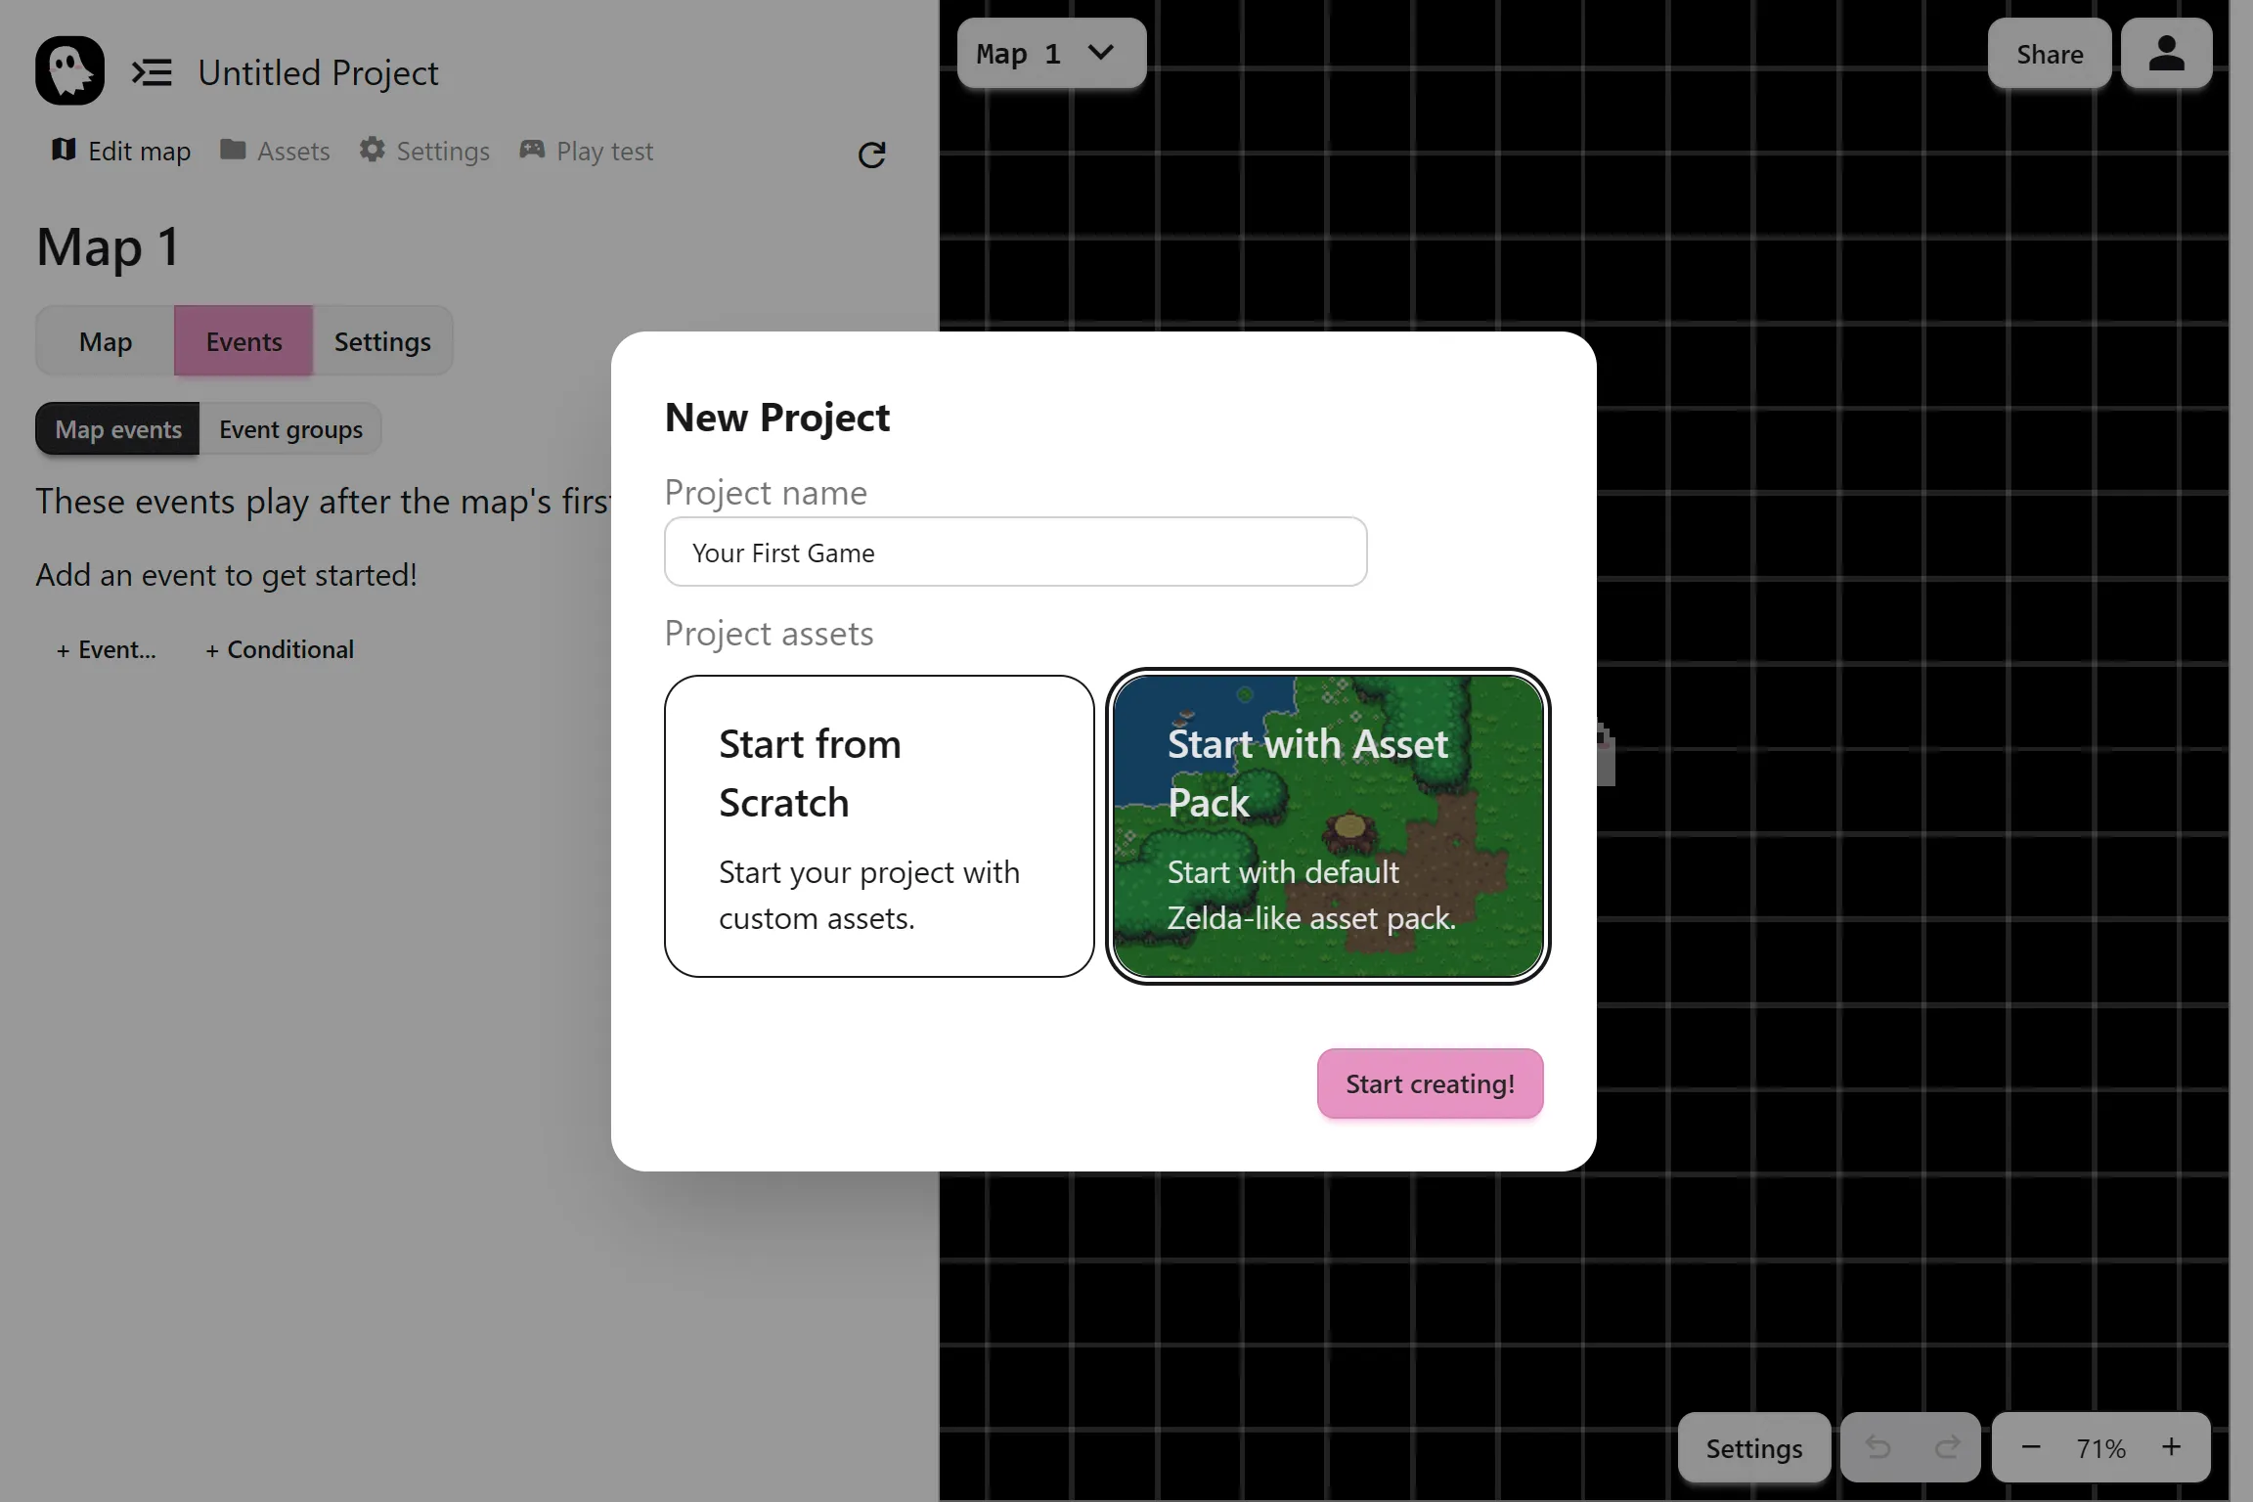Select Start with Asset Pack option
The width and height of the screenshot is (2253, 1502).
pos(1328,825)
